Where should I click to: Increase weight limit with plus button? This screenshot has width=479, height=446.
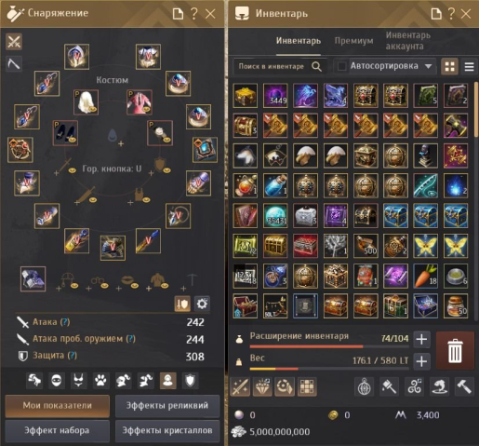coord(421,361)
